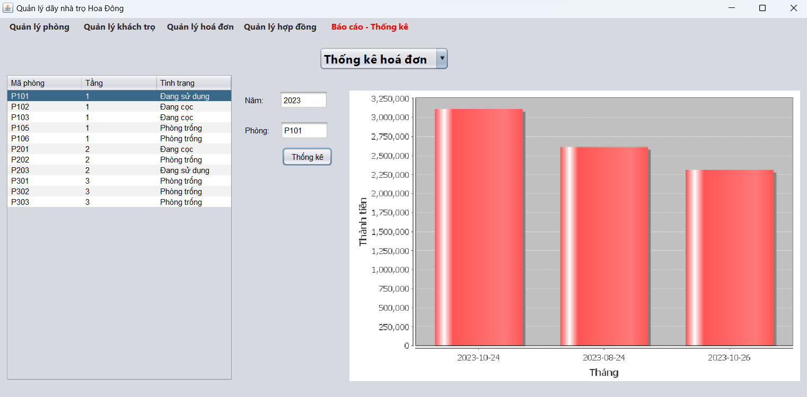Select room row P105

pyautogui.click(x=119, y=128)
